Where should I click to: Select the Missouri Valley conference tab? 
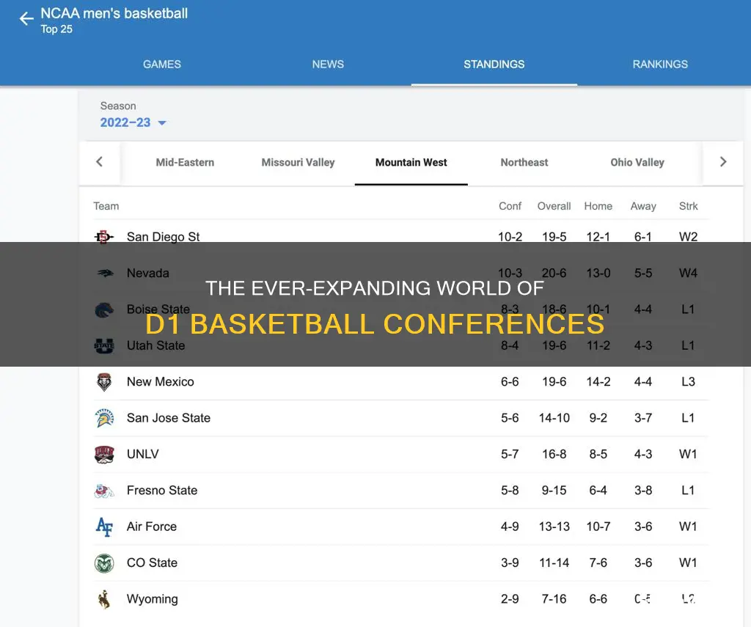(298, 162)
